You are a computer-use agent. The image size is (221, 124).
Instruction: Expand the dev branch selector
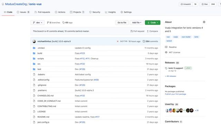[38, 22]
